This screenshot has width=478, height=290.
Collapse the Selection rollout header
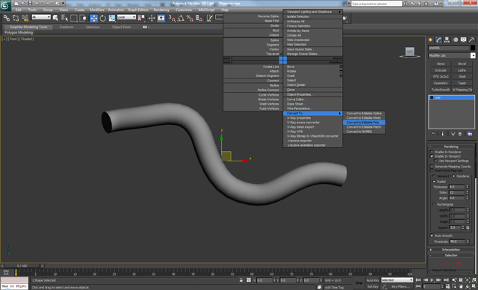pyautogui.click(x=451, y=255)
